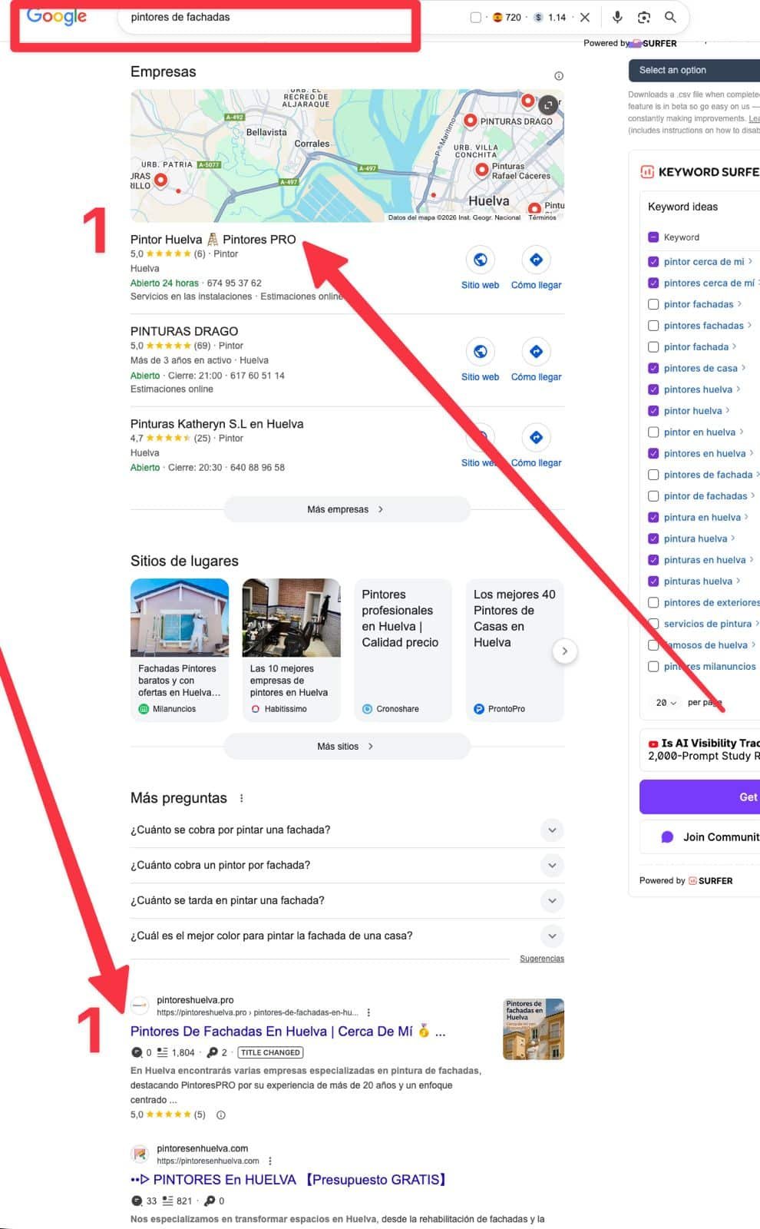Open the 'Pintor Huelva Pintores PRO' listing

213,240
